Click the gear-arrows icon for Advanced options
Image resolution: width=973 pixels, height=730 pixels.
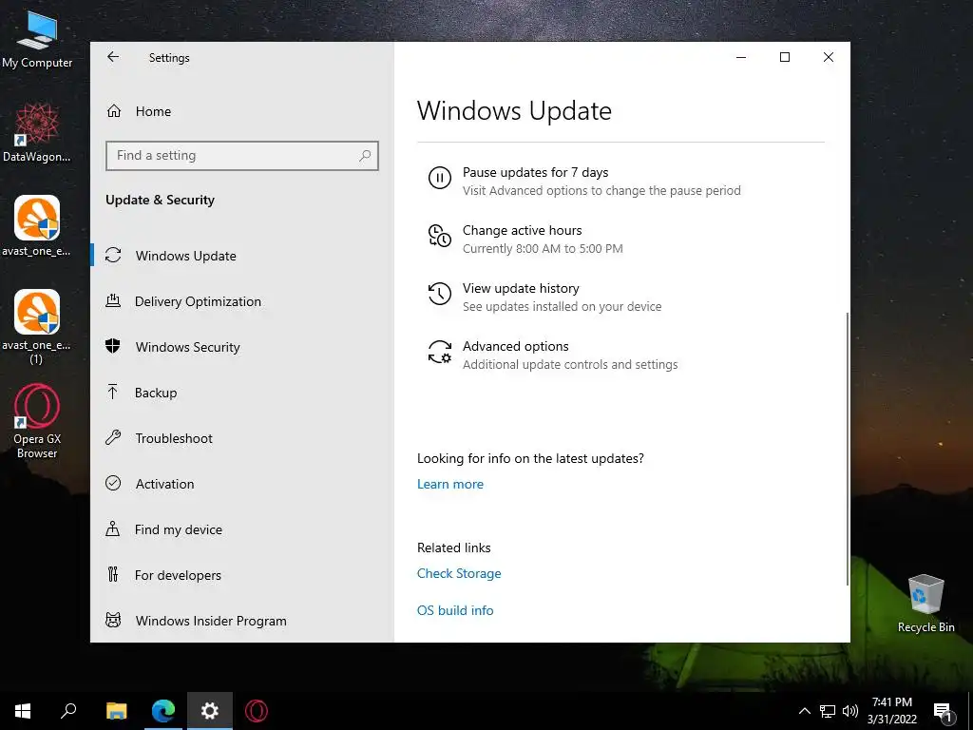coord(439,352)
